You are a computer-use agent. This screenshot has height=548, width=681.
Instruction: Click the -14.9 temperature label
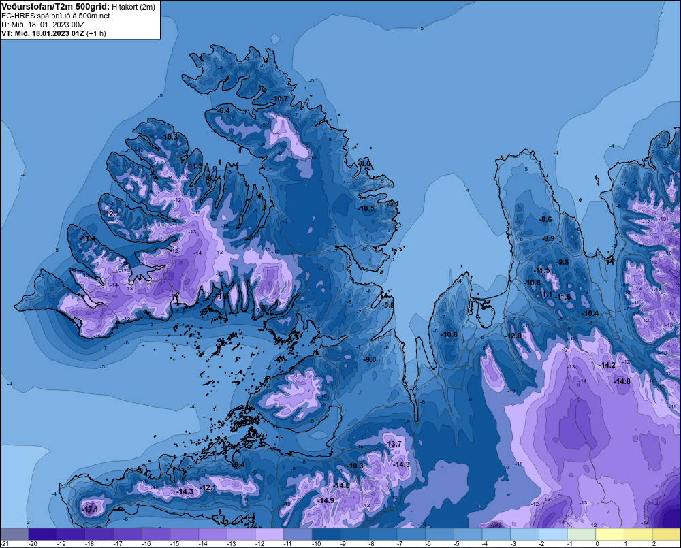326,500
